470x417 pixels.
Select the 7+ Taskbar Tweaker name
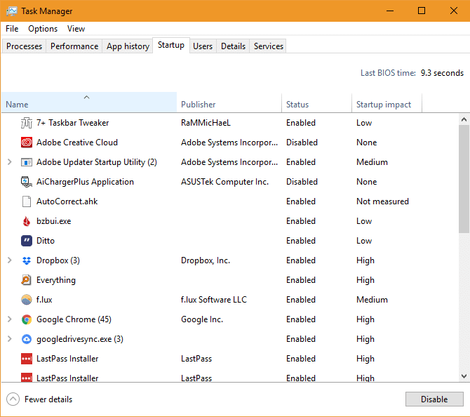pos(72,123)
